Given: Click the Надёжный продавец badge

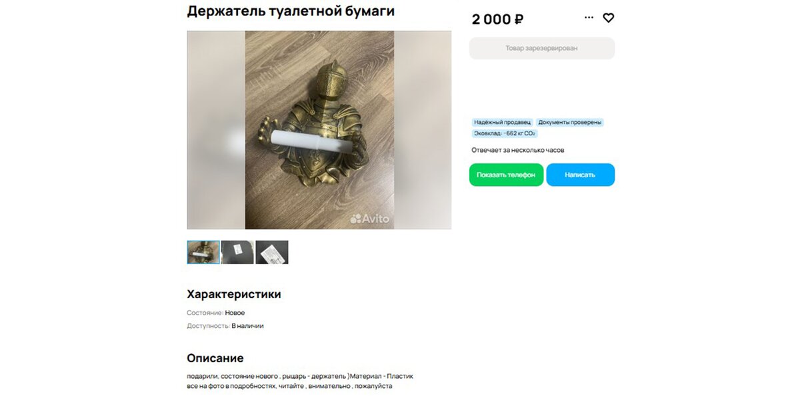Looking at the screenshot, I should coord(502,123).
